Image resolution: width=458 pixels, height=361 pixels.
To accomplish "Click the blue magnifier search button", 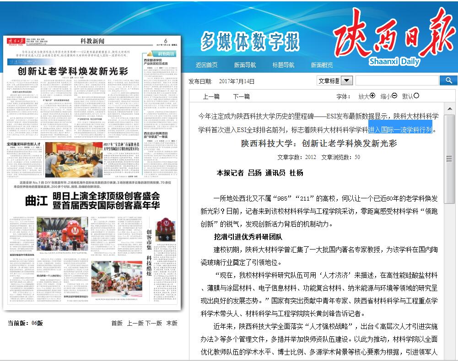I will (448, 80).
